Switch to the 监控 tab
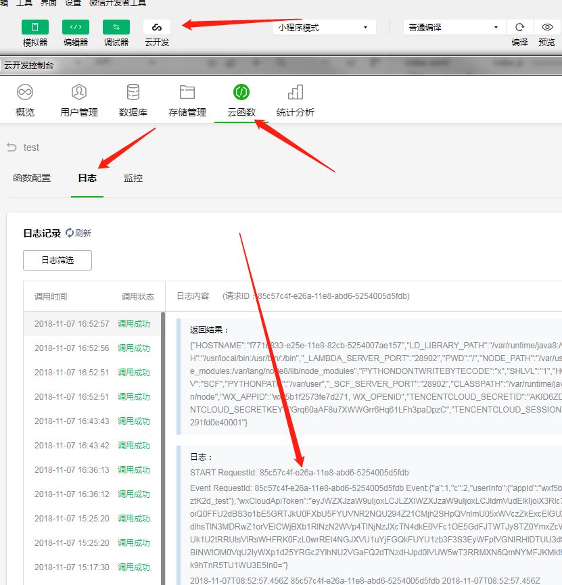Screen dimensions: 562x585 [133, 178]
